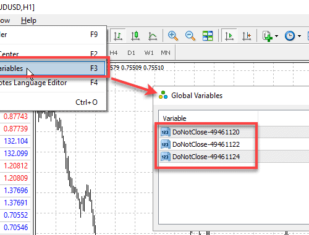
Task: Toggle the auto scroll chart button
Action: pos(229,36)
